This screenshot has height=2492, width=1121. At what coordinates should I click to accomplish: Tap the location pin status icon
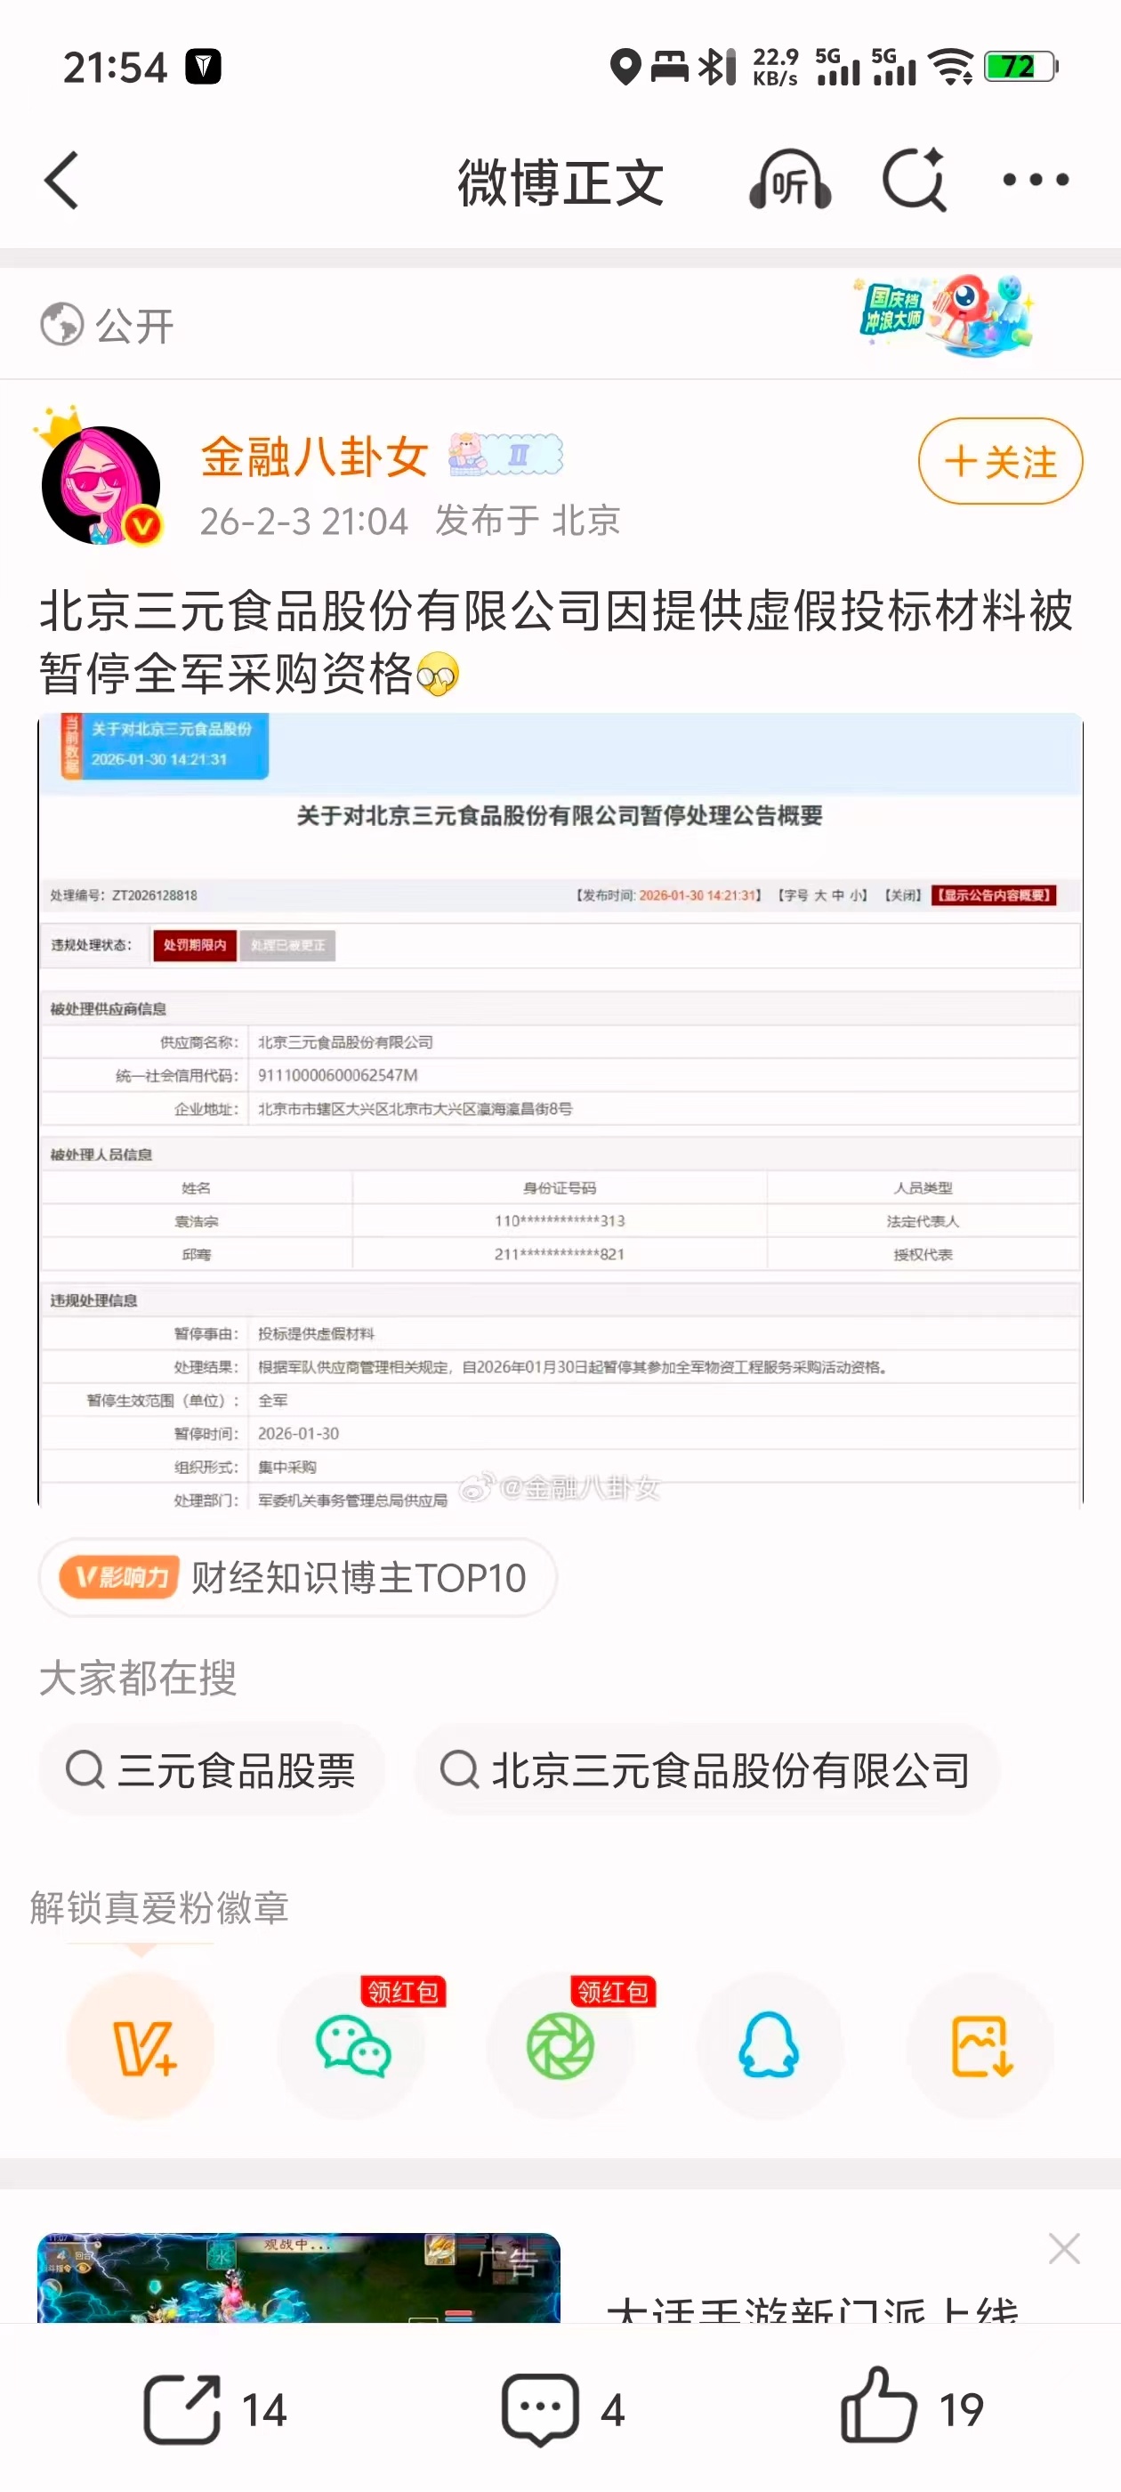pos(625,67)
